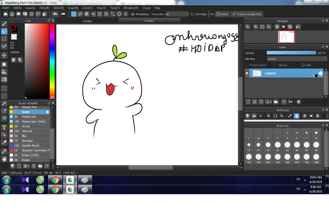Delete layer with trash icon

[x=298, y=102]
